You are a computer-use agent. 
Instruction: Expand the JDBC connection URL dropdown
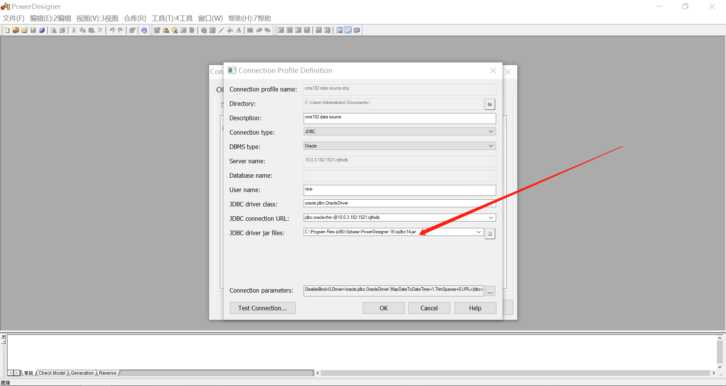coord(491,217)
